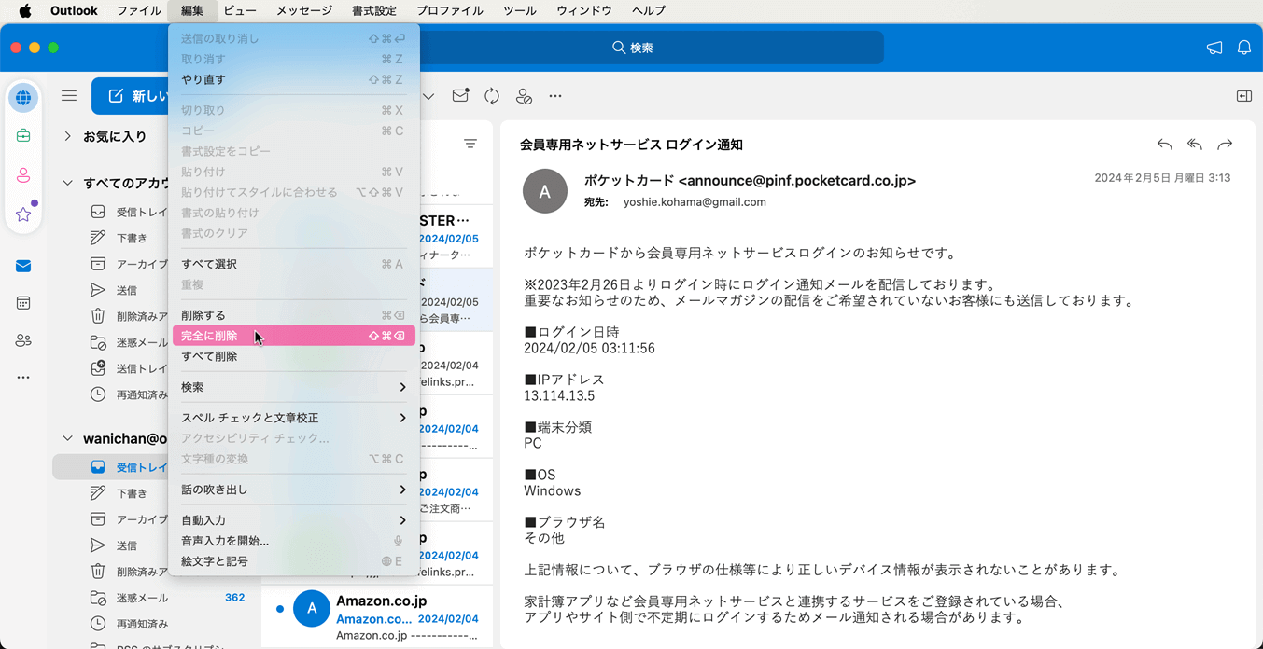The width and height of the screenshot is (1263, 649).
Task: Toggle the hamburger navigation menu
Action: click(x=69, y=96)
